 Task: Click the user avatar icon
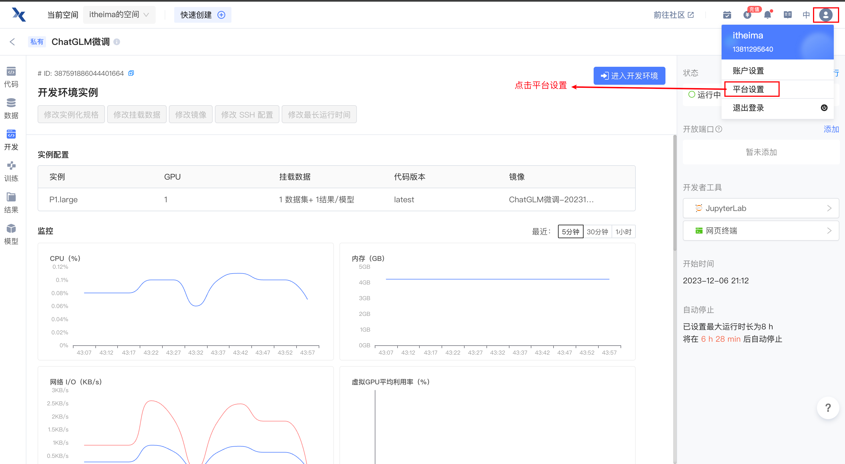click(x=825, y=15)
